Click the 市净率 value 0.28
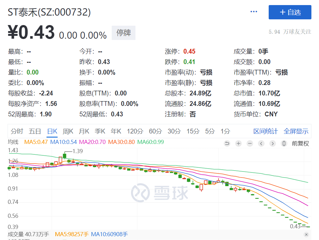 pyautogui.click(x=265, y=83)
